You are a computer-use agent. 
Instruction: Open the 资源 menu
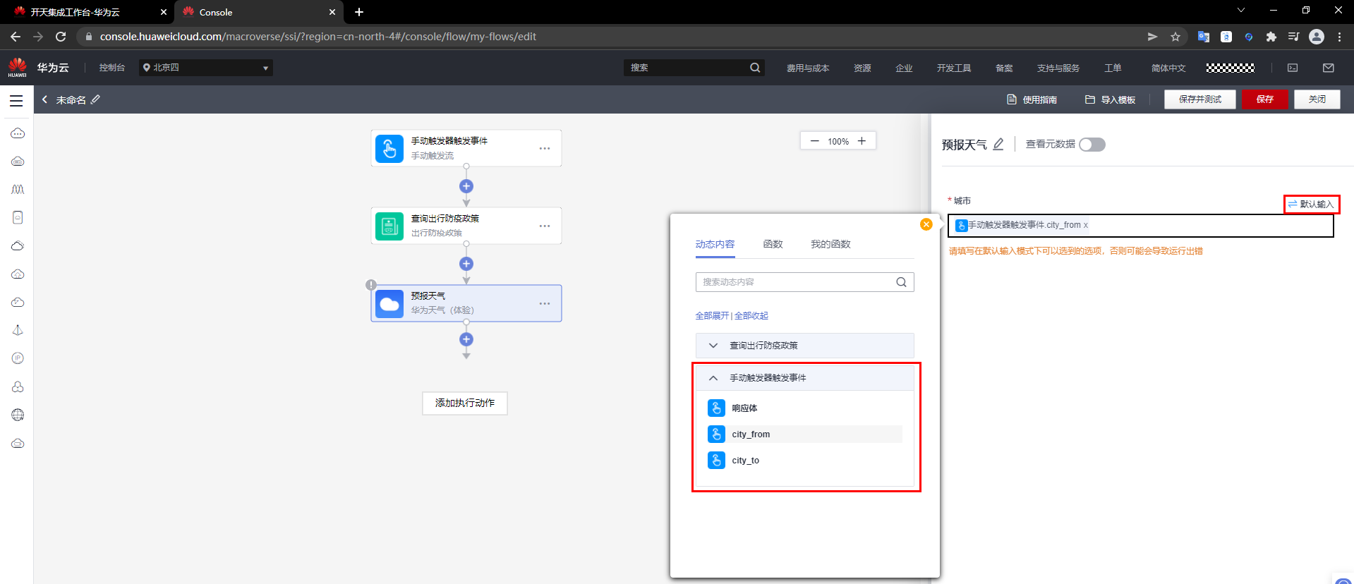point(862,68)
